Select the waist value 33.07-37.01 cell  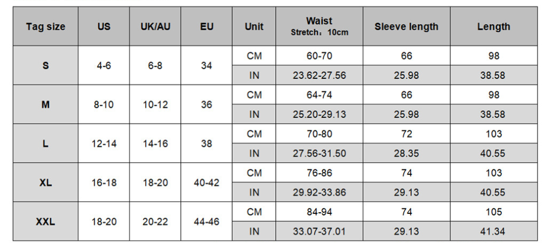point(319,232)
